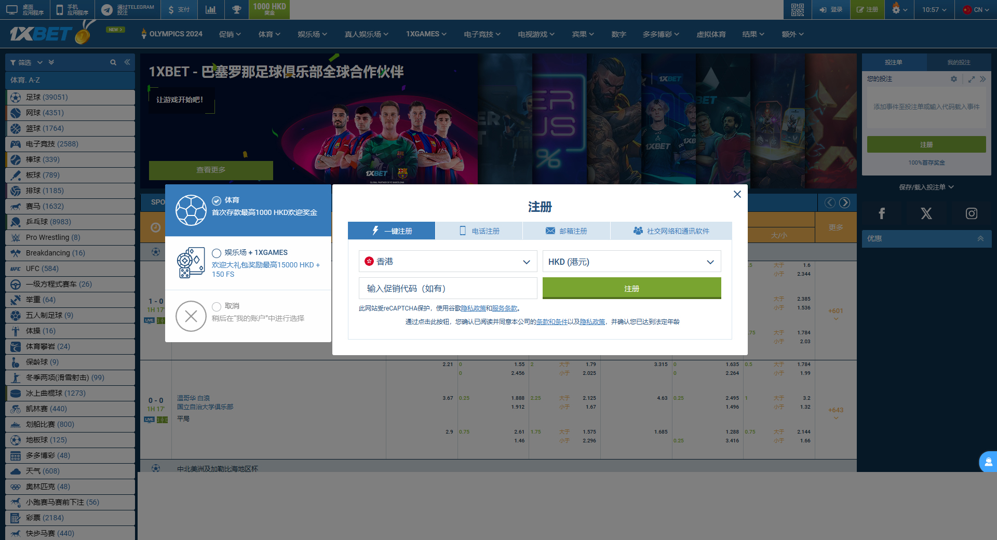Open the 10:57 time zone dropdown
The width and height of the screenshot is (997, 540).
coord(934,9)
